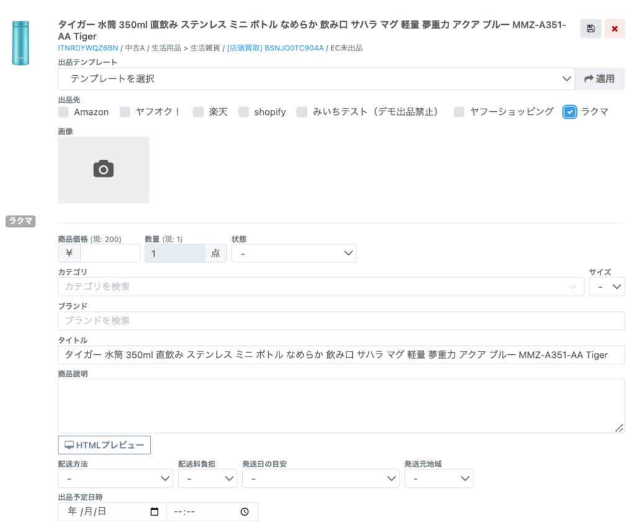This screenshot has height=530, width=636.
Task: Open the 配送料負担 dropdown
Action: click(x=207, y=478)
